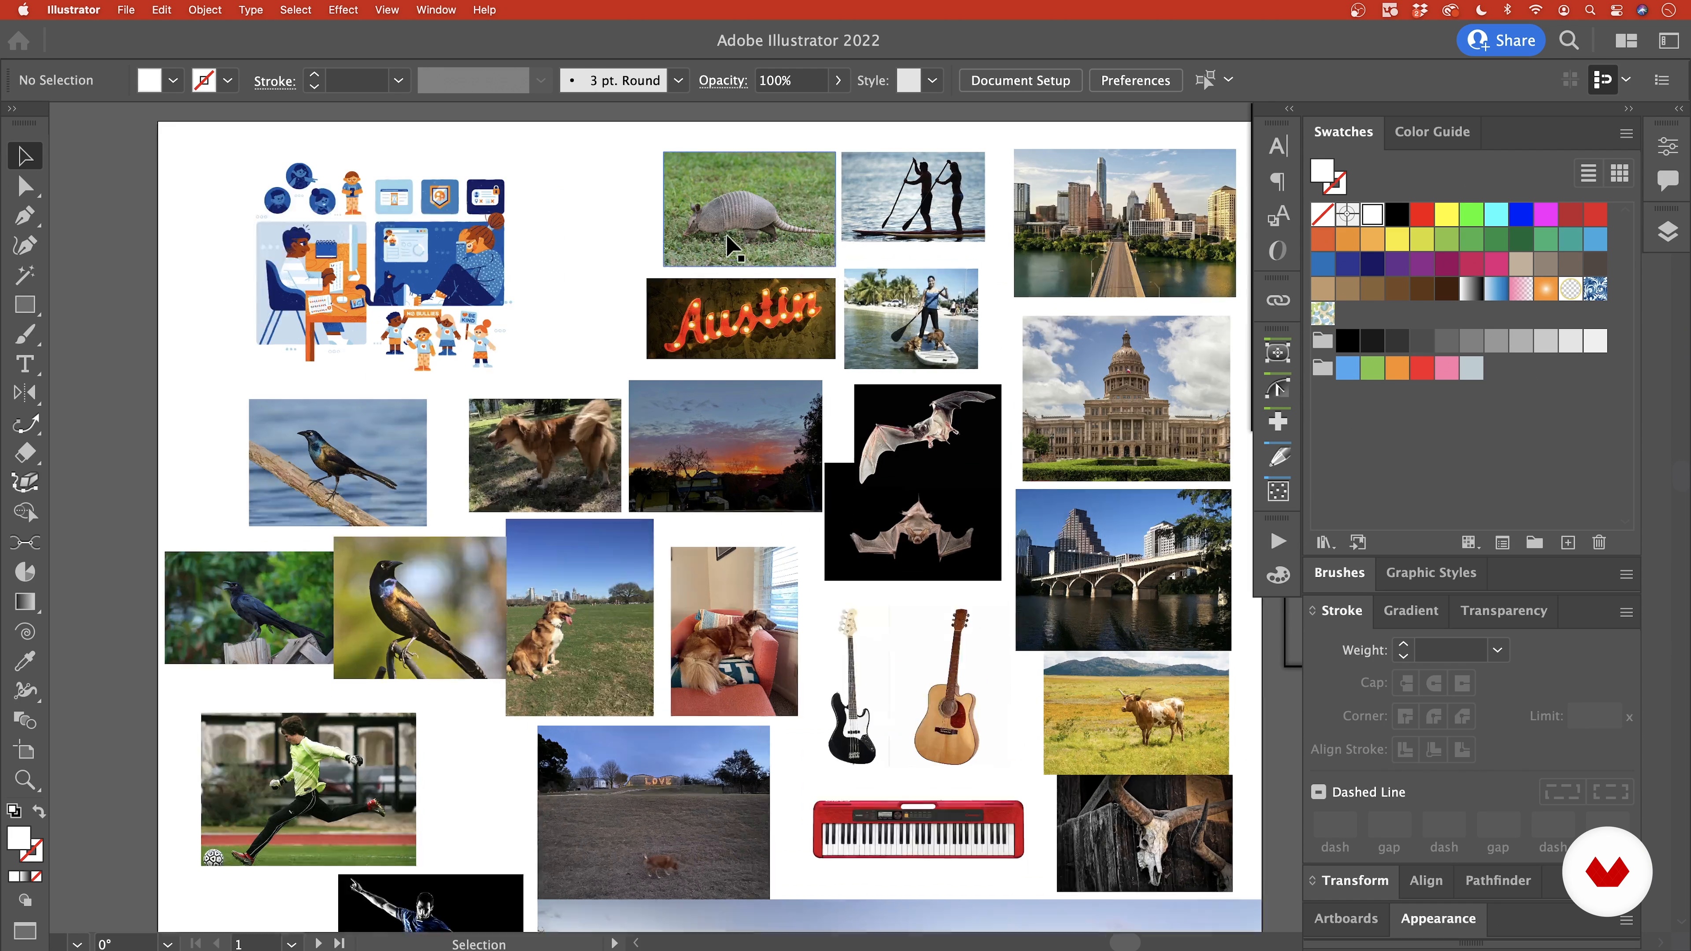The image size is (1691, 951).
Task: Open Illustrator search magnifier
Action: [1569, 40]
